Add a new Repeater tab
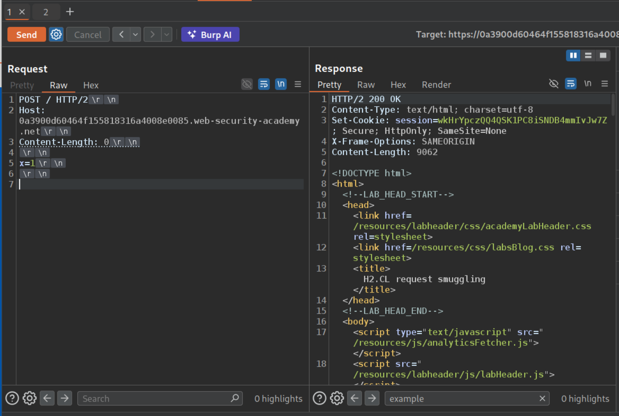 pos(70,12)
